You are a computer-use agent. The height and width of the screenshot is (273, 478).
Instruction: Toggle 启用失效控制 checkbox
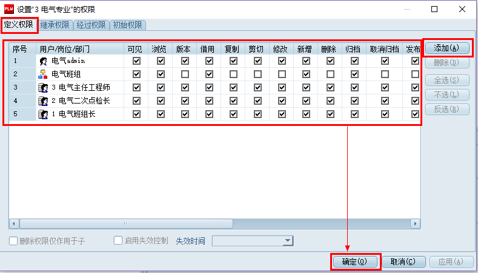point(119,241)
